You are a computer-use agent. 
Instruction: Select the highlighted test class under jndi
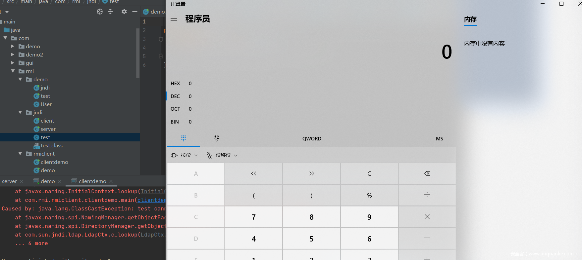[x=70, y=137]
